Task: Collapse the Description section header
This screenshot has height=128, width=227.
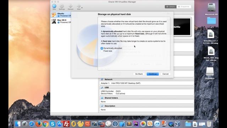Action: tap(146, 106)
